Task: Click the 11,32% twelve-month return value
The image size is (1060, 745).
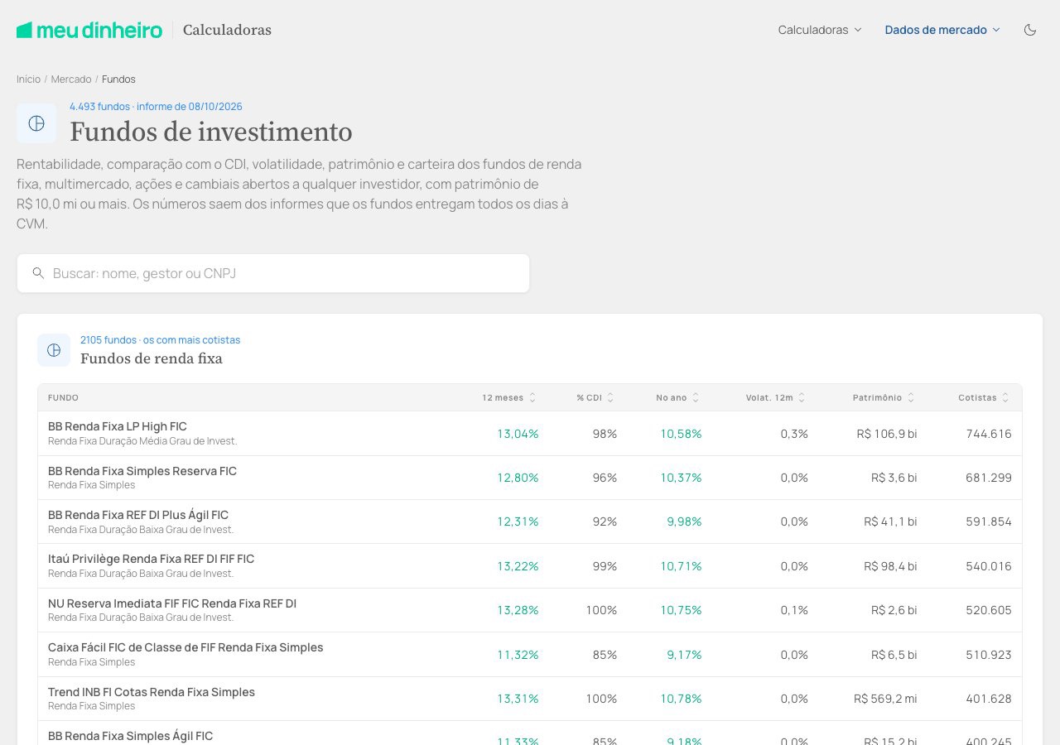Action: point(518,655)
